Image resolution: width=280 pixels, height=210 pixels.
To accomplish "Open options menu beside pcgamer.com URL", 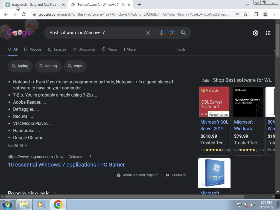I will point(90,157).
